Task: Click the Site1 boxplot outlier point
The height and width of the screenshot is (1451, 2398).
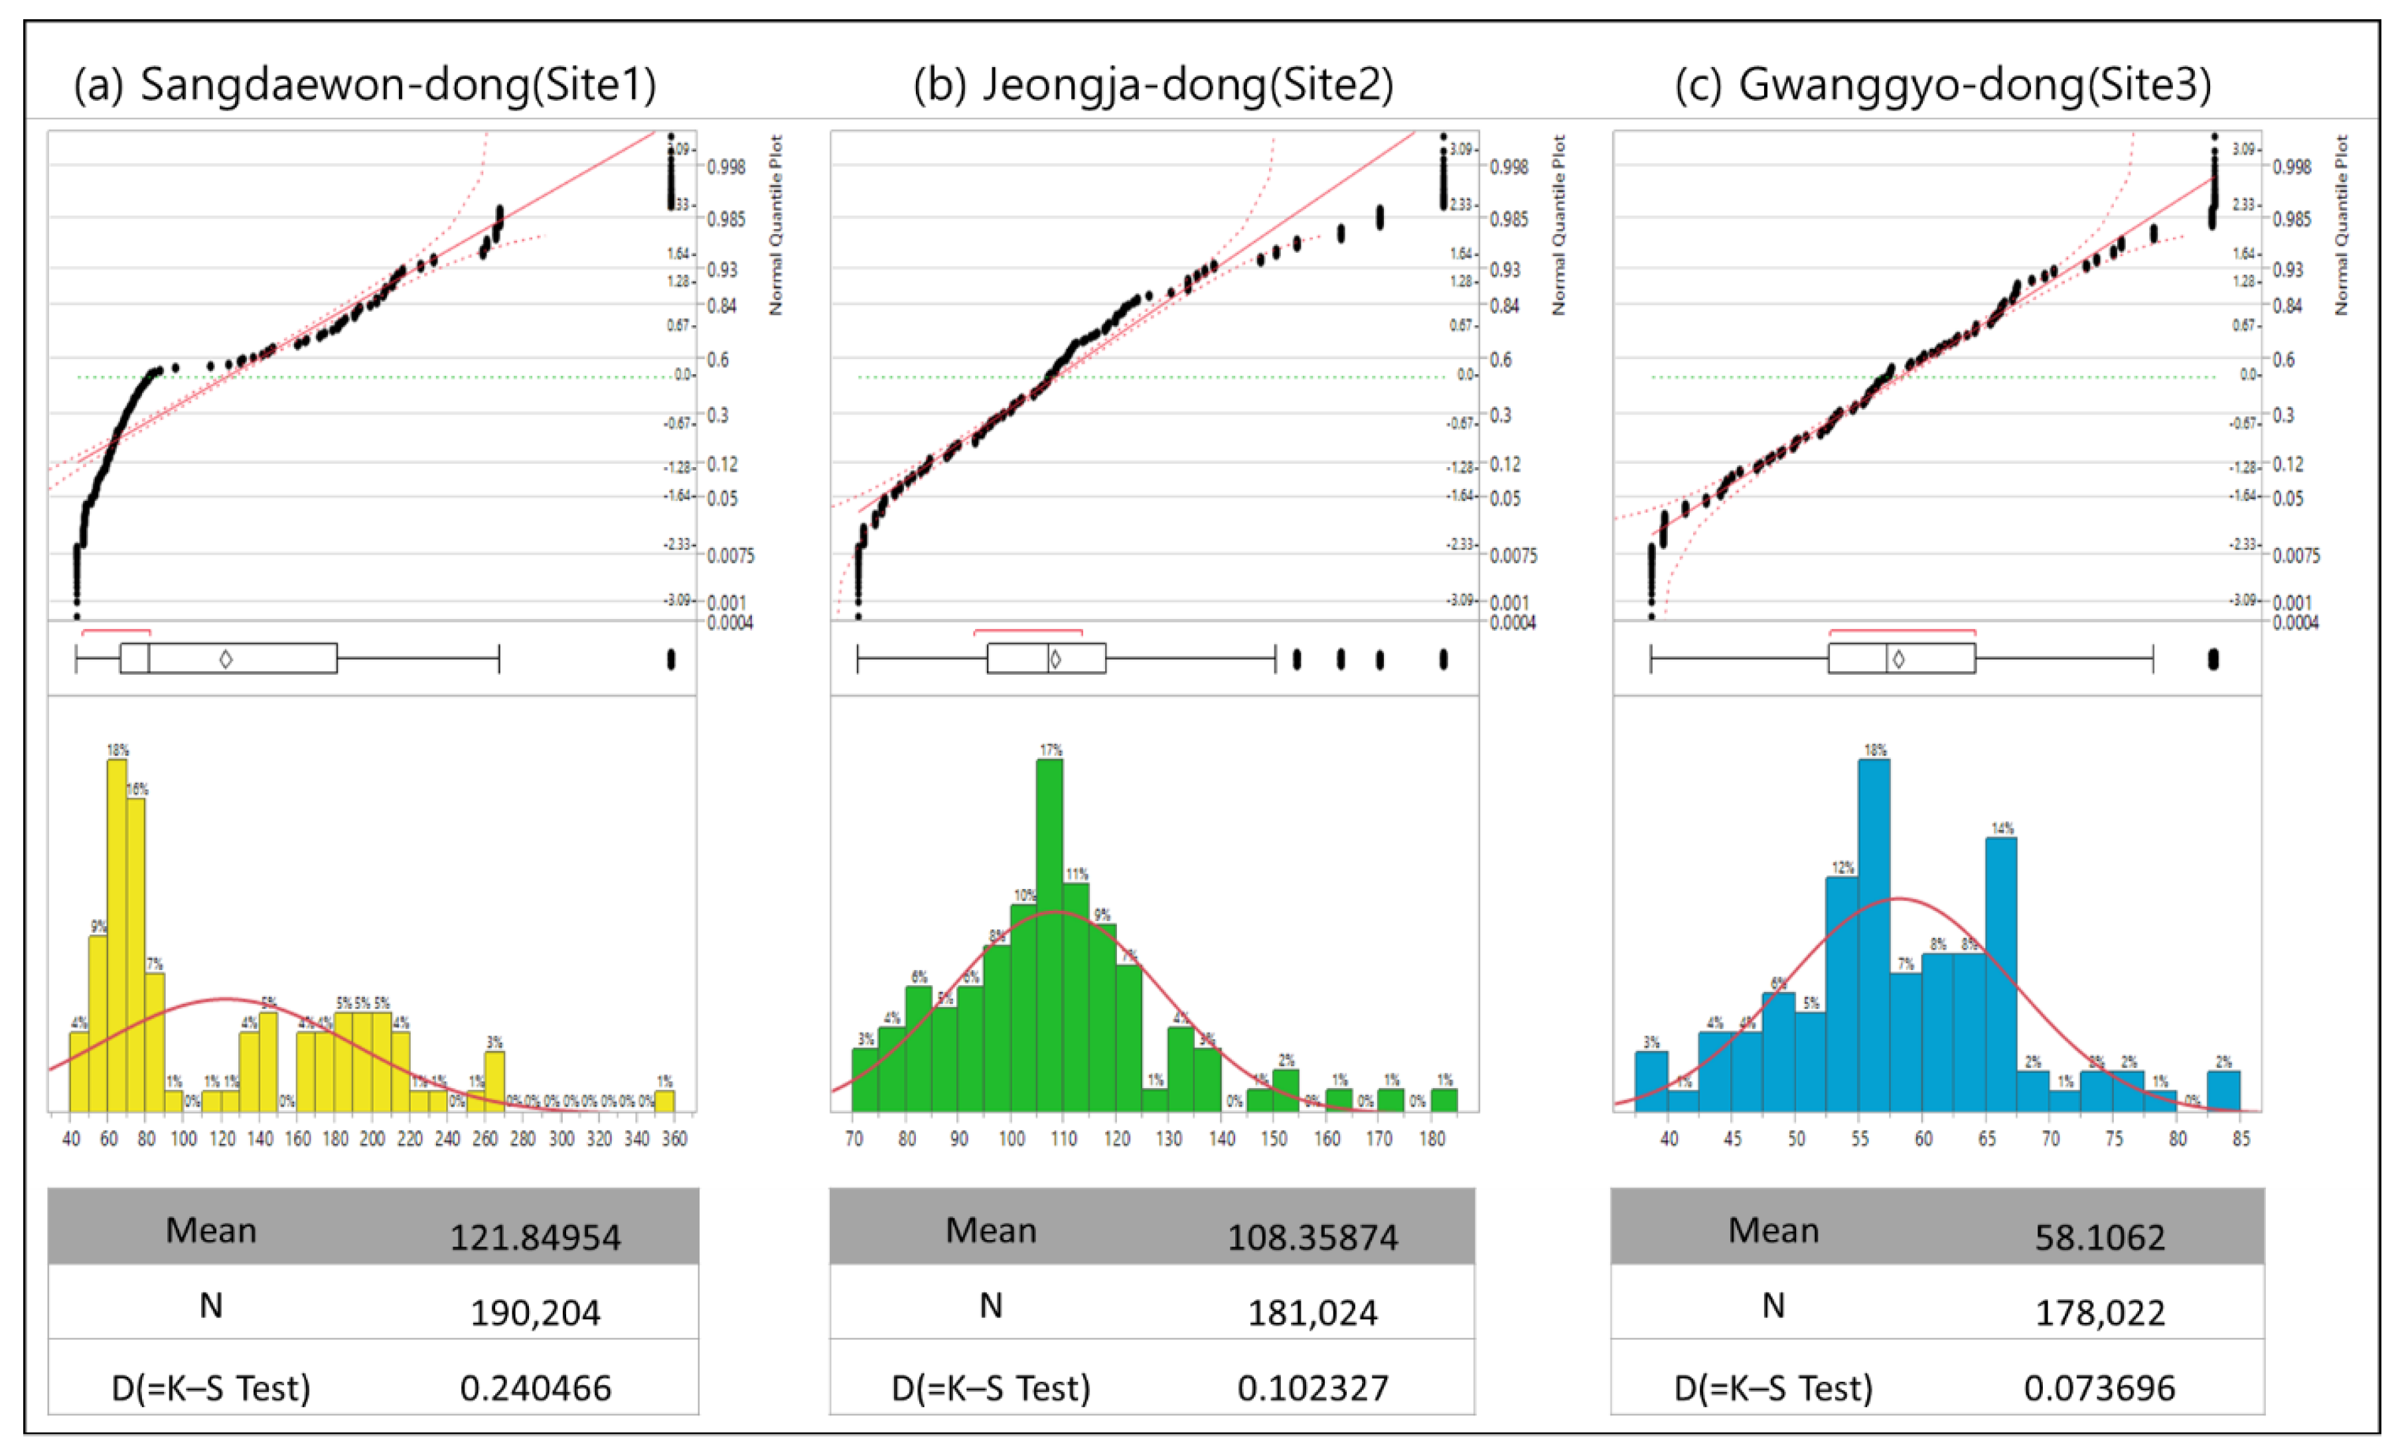Action: click(670, 659)
